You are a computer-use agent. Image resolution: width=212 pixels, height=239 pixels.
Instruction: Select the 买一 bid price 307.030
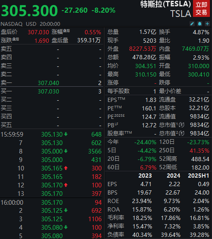click(x=48, y=91)
